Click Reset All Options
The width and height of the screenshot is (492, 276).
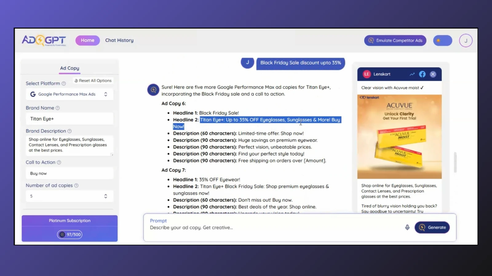[93, 81]
